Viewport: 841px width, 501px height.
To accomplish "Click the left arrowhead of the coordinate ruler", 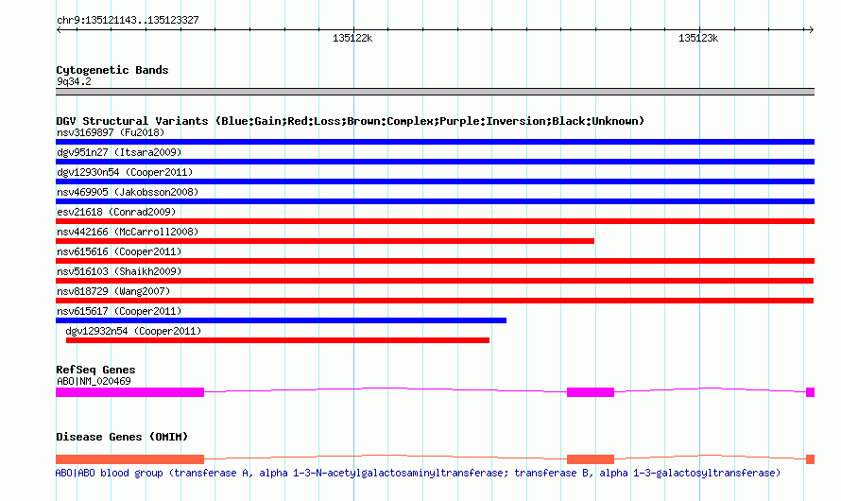I will (59, 29).
